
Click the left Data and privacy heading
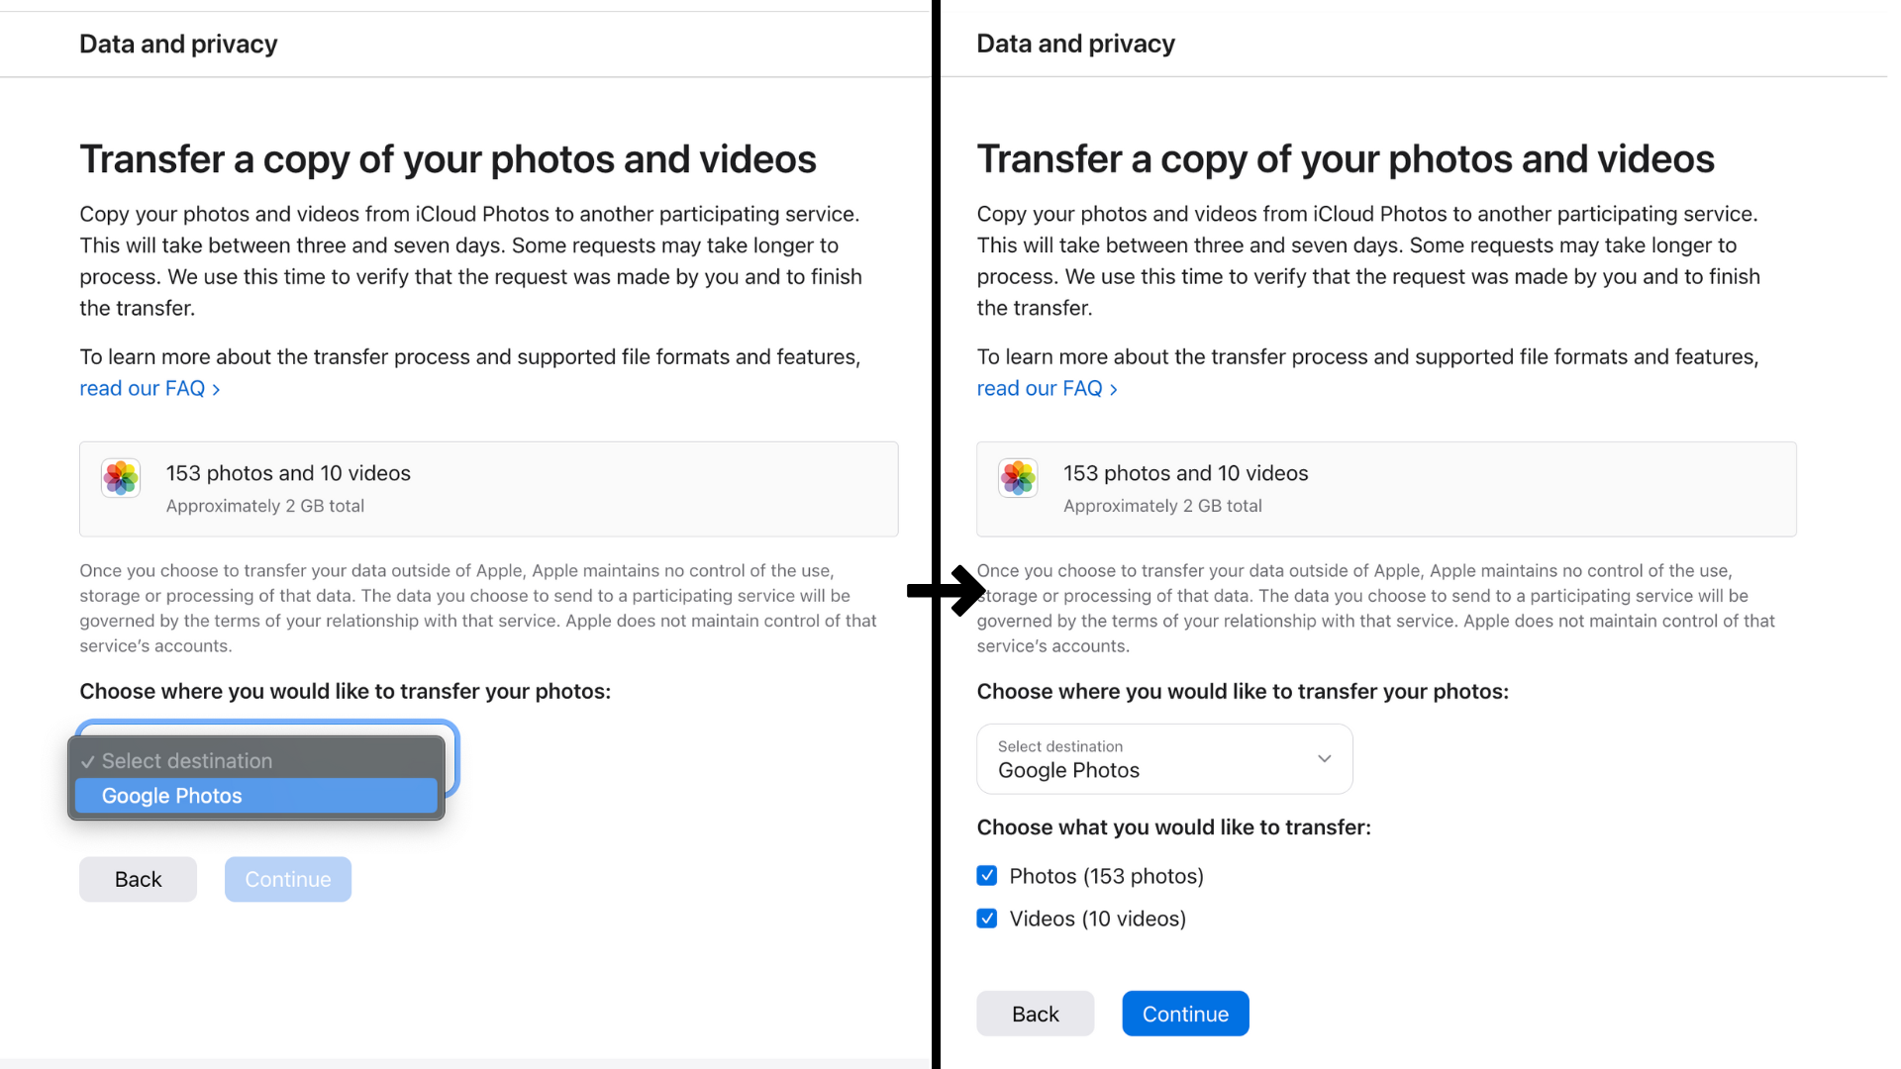coord(178,45)
